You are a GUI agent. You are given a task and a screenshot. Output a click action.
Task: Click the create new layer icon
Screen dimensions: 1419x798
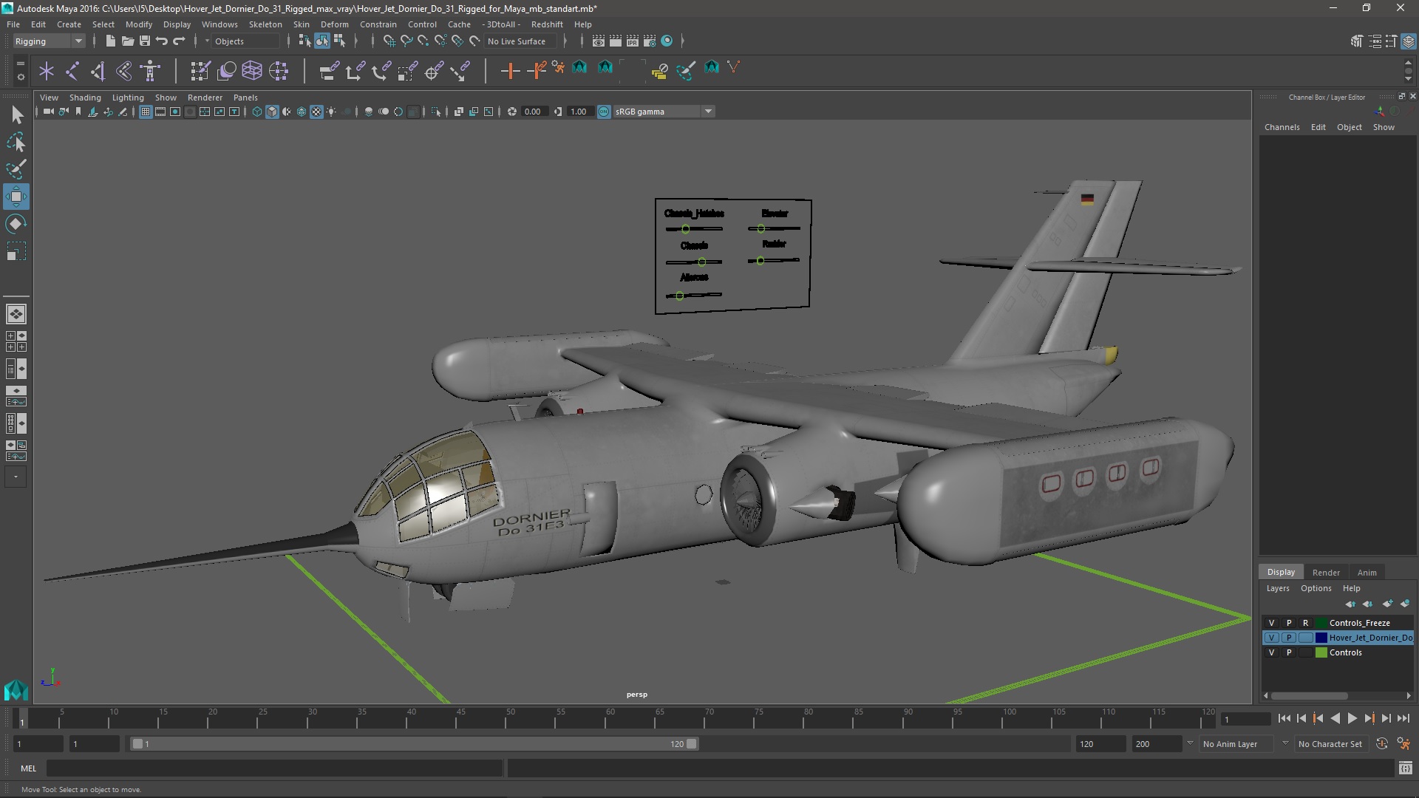click(1387, 604)
